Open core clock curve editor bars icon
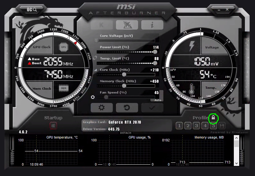This screenshot has height=176, width=255. [95, 70]
